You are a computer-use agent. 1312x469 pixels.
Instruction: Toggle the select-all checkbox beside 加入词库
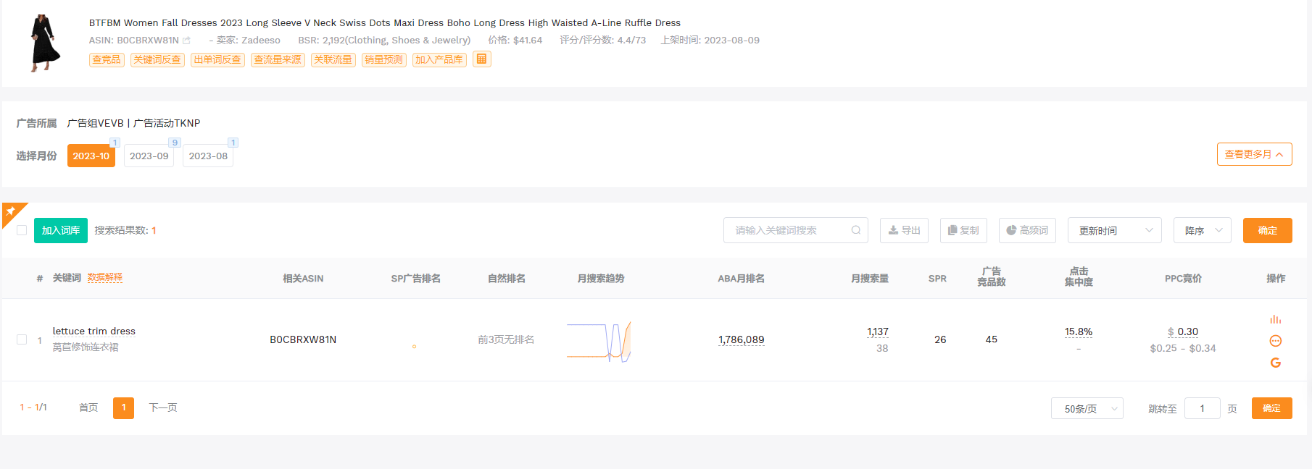click(22, 230)
